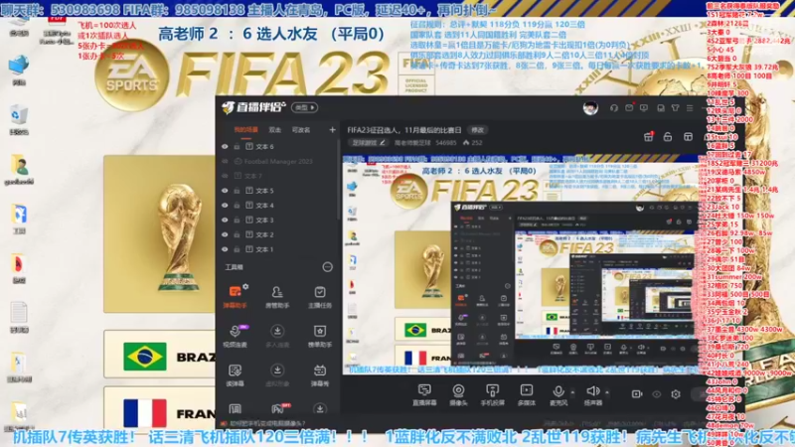Expand microphone options arrow
Viewport: 795px width, 447px height.
point(572,392)
